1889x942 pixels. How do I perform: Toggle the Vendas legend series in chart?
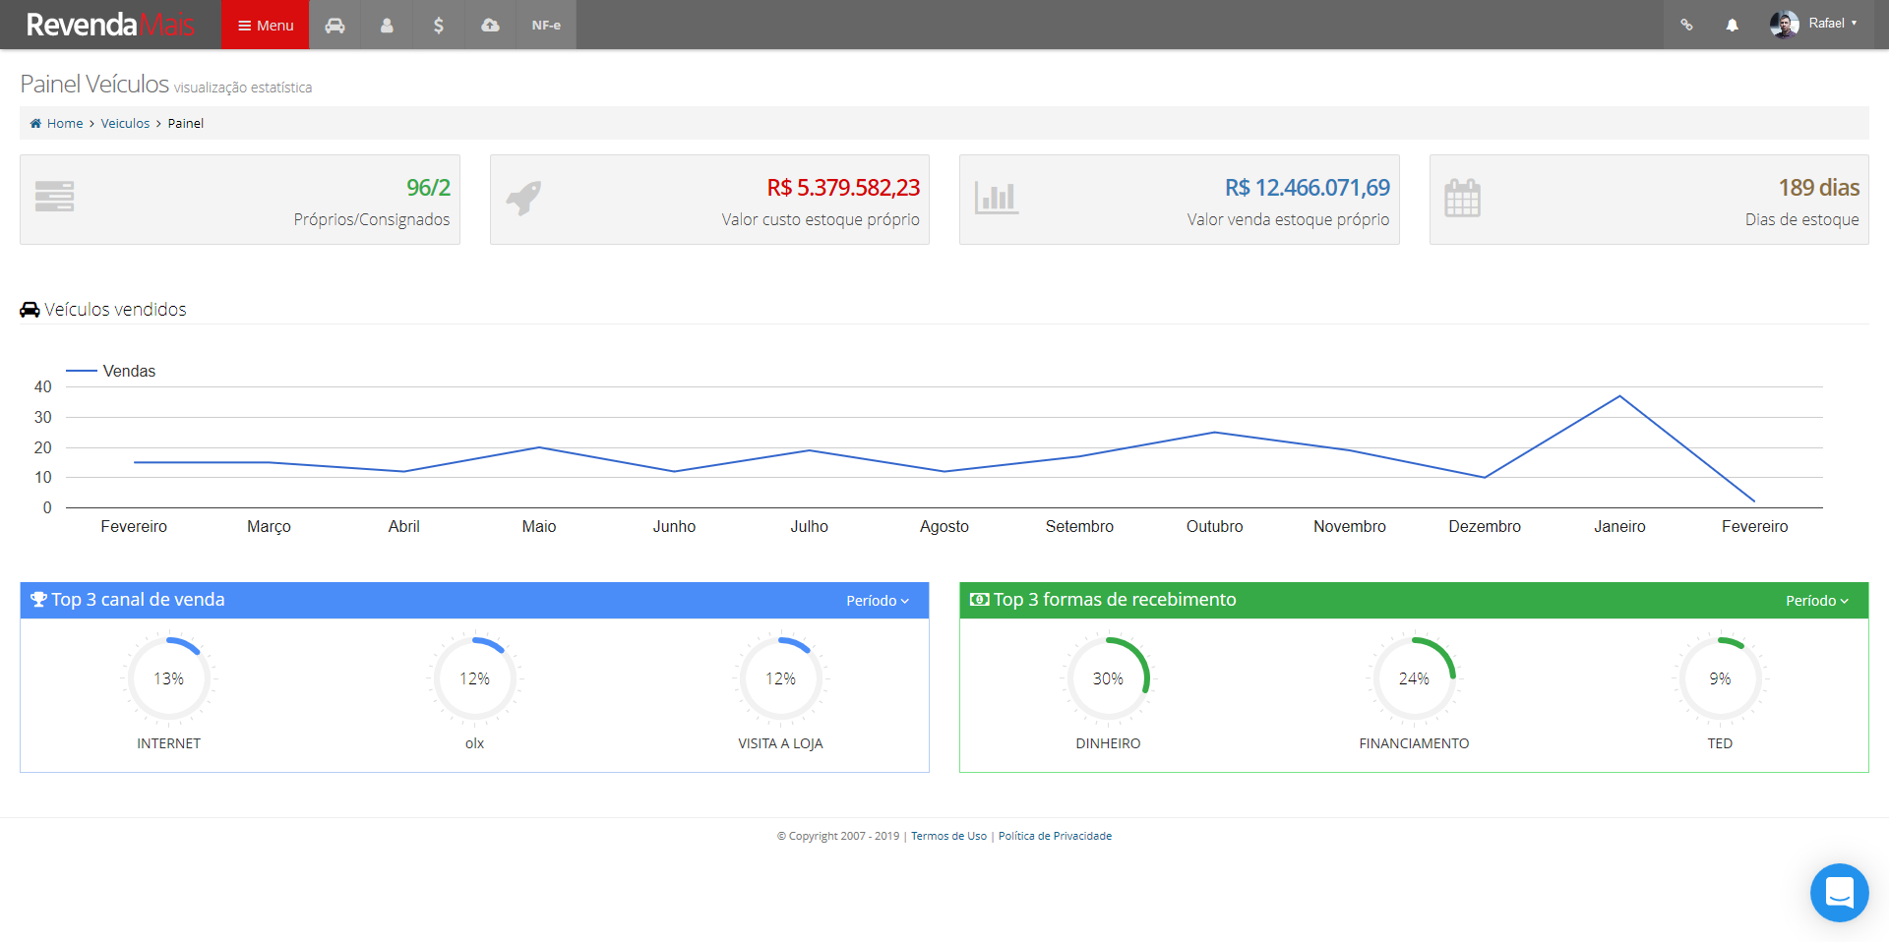pyautogui.click(x=111, y=371)
